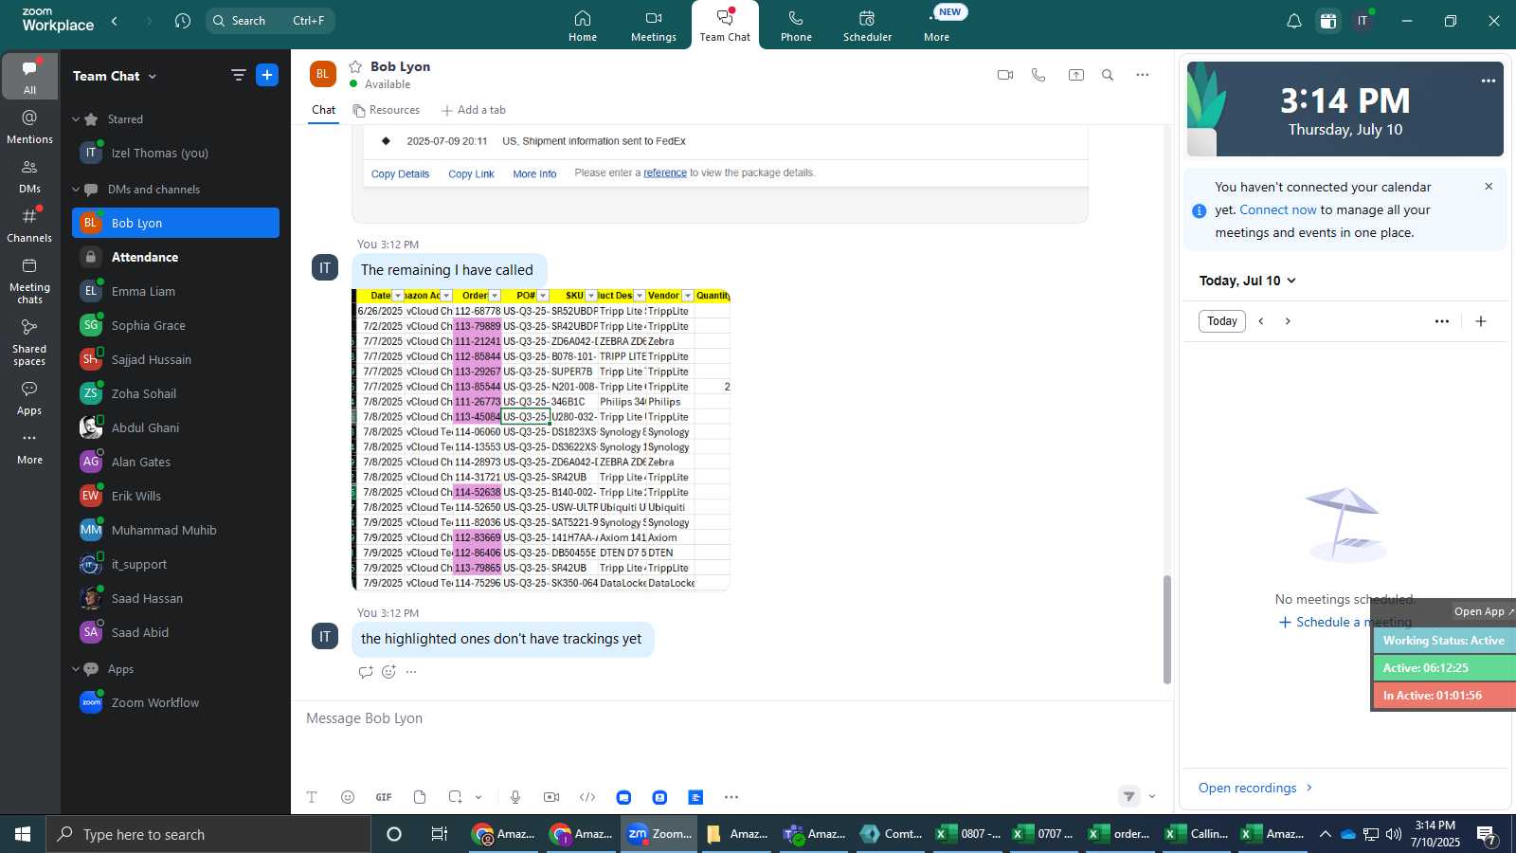Image resolution: width=1516 pixels, height=853 pixels.
Task: Click More Info in FedEx card
Action: tap(534, 174)
